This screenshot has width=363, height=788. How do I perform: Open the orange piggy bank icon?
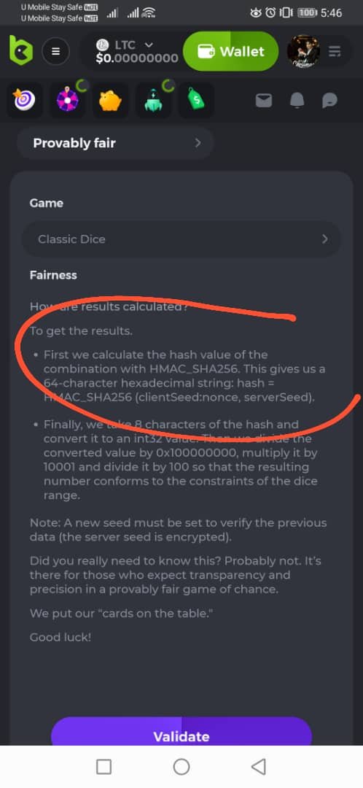[111, 101]
